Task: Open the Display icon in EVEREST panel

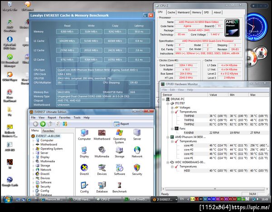Action: click(84, 152)
